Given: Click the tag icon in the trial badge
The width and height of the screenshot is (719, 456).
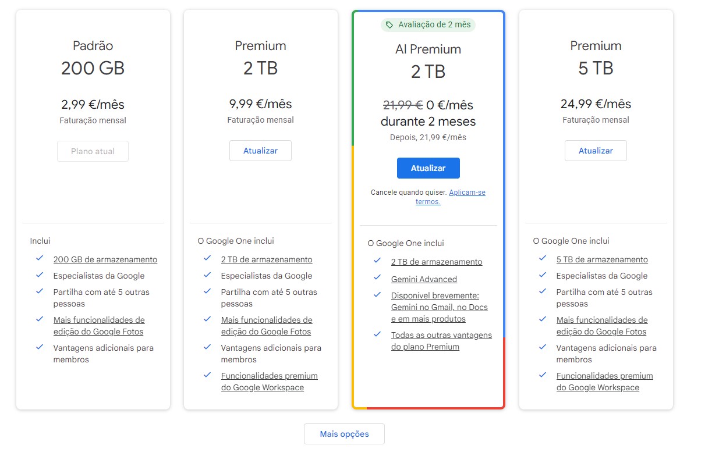Looking at the screenshot, I should click(x=389, y=25).
